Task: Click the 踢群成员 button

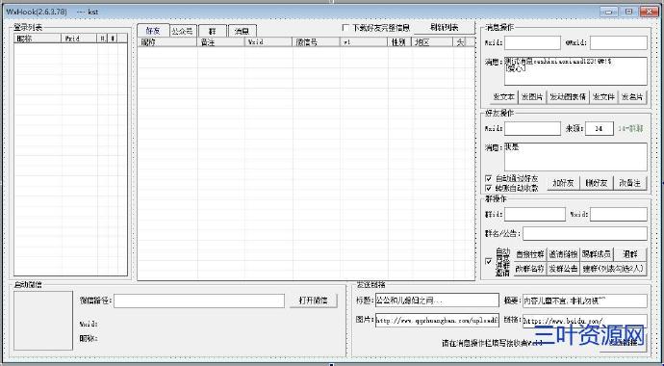Action: tap(597, 254)
